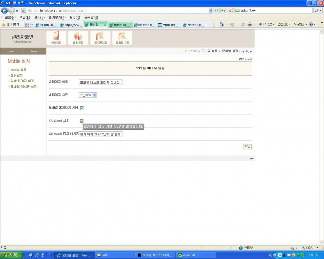324x259 pixels.
Task: Click Show Desktop in quick launch
Action: [x=31, y=255]
